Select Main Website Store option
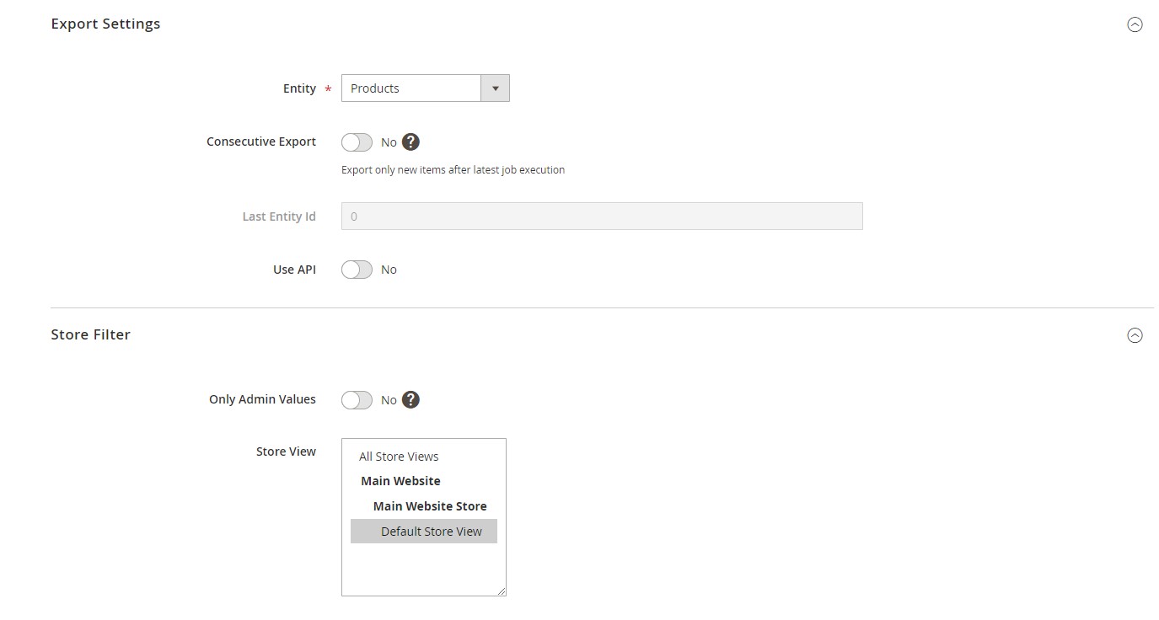 430,505
